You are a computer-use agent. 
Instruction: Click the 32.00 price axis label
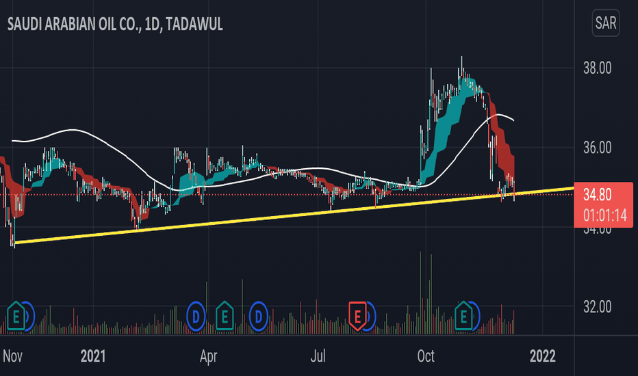598,306
